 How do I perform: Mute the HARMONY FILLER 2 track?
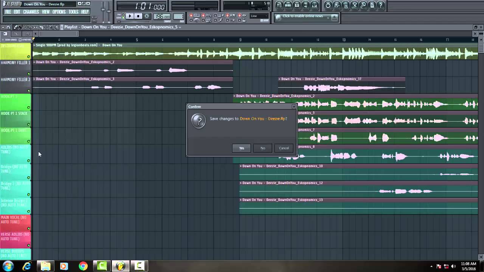pyautogui.click(x=28, y=91)
